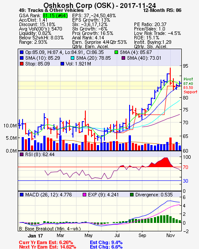Image resolution: width=199 pixels, height=249 pixels.
Task: Click the purple SMA (40) legend swatch
Action: coord(123,58)
